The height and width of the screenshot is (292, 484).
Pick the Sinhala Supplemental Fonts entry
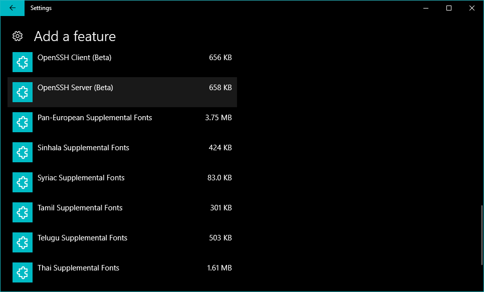pyautogui.click(x=83, y=148)
